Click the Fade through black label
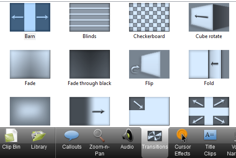236x158 pixels. click(x=89, y=83)
